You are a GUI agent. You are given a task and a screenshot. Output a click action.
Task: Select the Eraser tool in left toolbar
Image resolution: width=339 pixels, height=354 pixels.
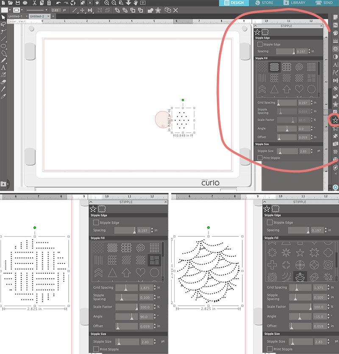tap(3, 82)
